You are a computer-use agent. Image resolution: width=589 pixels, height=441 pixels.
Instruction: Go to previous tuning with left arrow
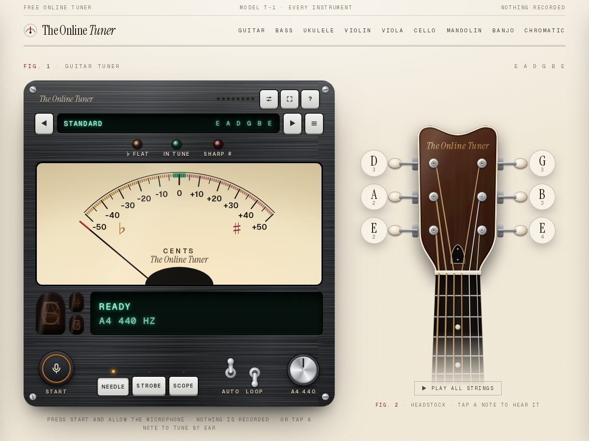coord(44,123)
